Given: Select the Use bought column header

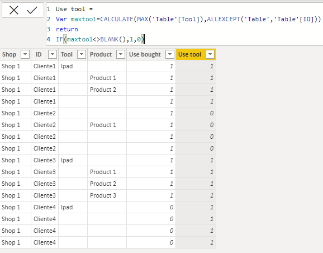Looking at the screenshot, I should (145, 54).
